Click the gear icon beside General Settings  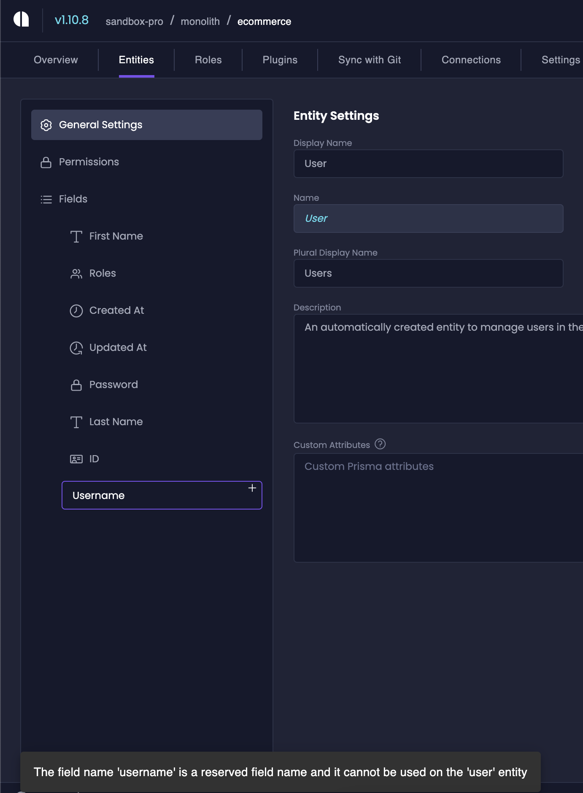pyautogui.click(x=46, y=125)
